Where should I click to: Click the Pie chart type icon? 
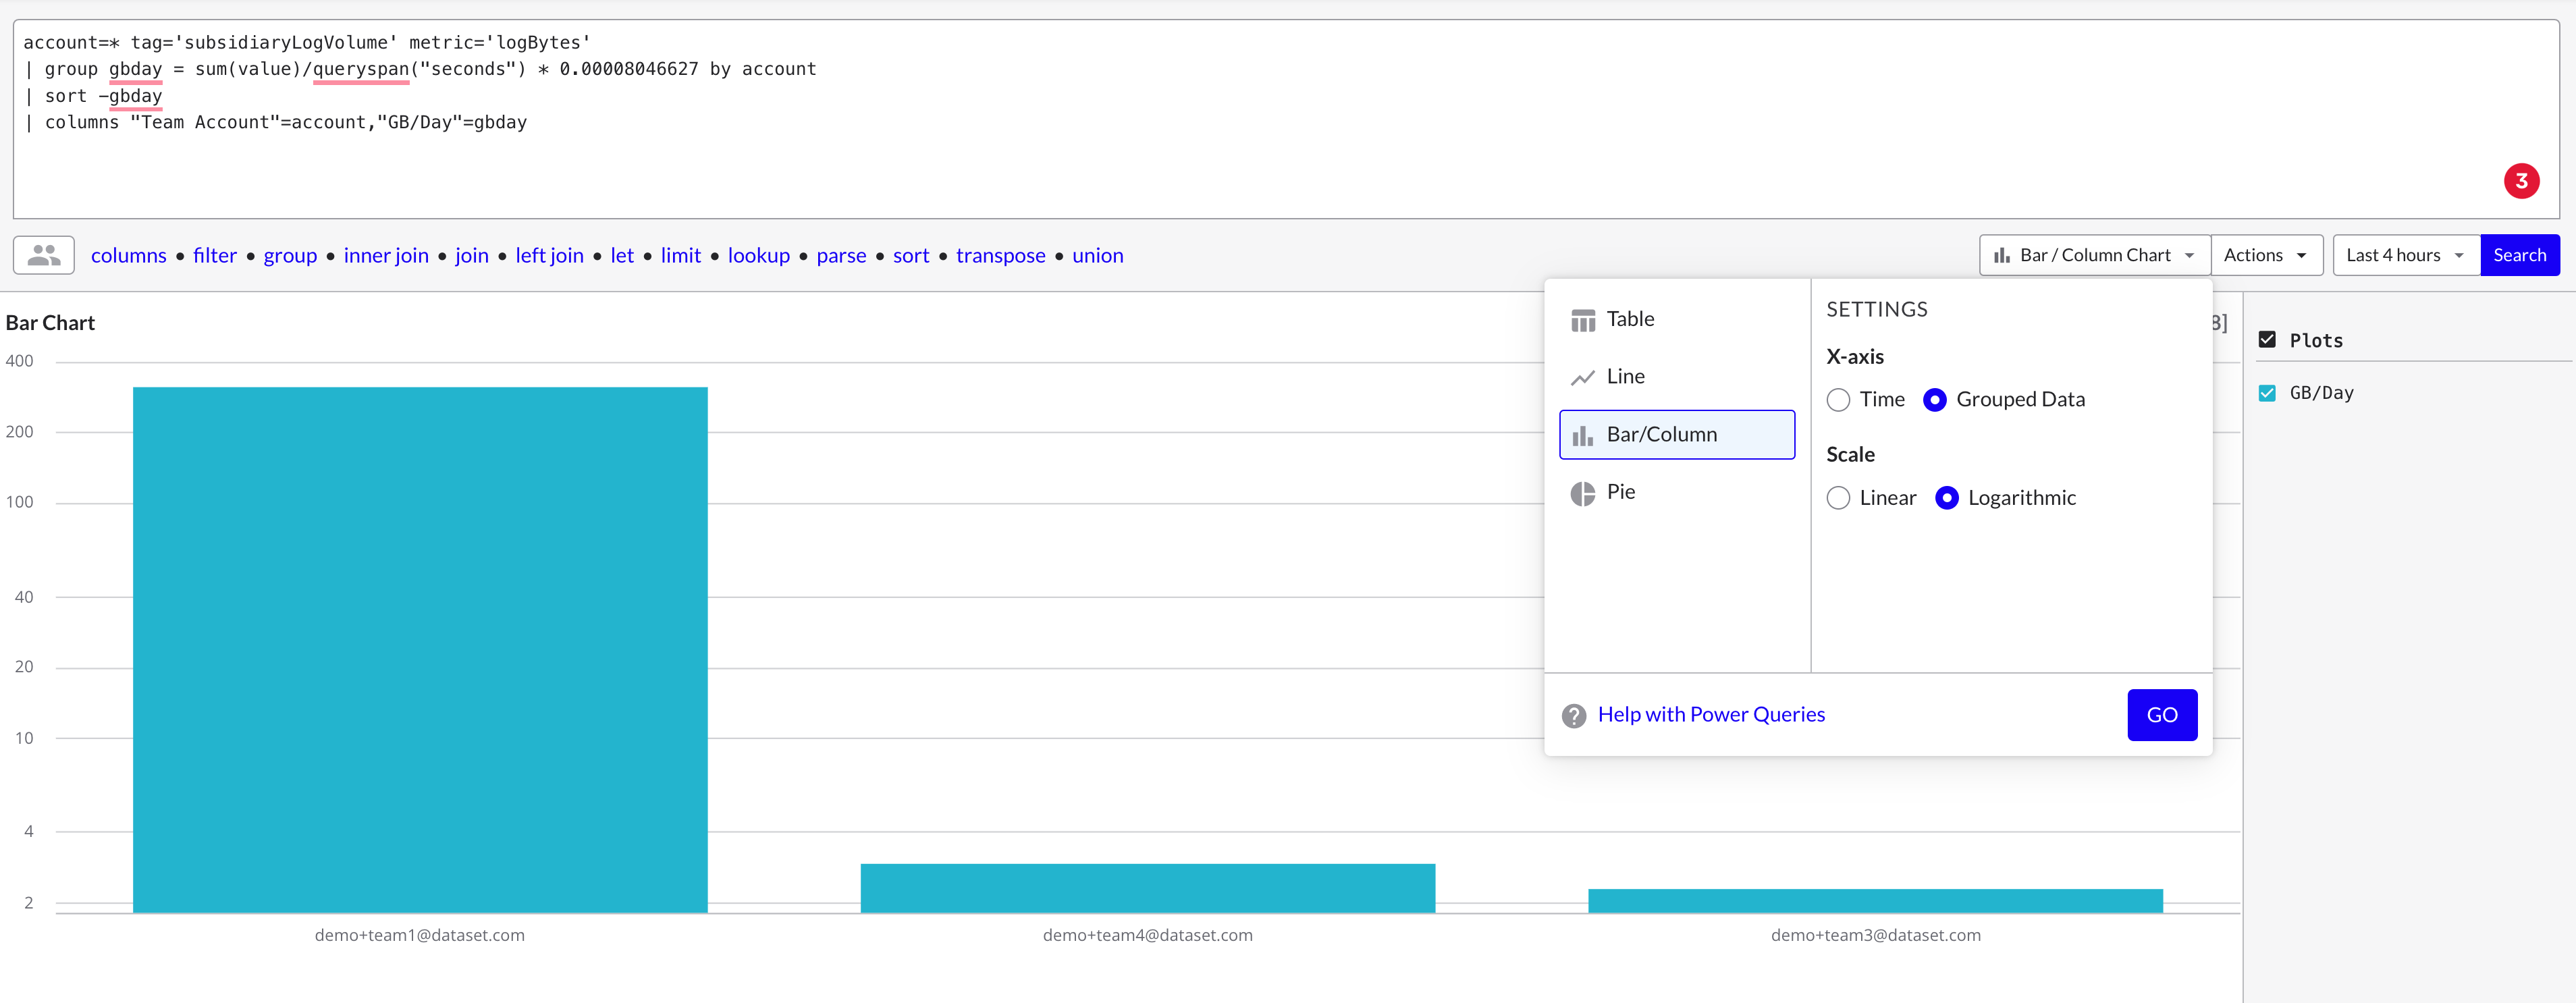click(x=1582, y=493)
